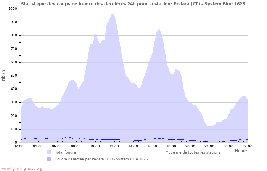Click the Total foudre legend color swatch

48,152
